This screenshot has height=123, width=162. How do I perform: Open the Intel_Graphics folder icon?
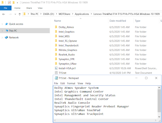tap(56, 32)
